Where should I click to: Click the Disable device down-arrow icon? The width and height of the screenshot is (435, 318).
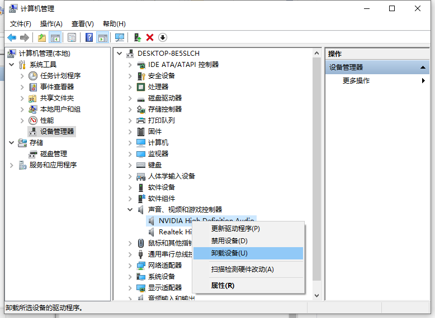tap(163, 37)
